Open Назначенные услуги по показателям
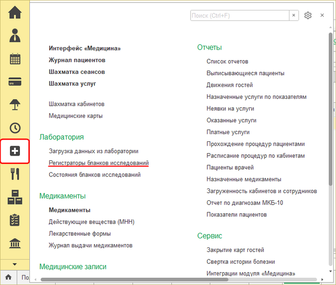Viewport: 336px width, 285px height. (x=256, y=97)
